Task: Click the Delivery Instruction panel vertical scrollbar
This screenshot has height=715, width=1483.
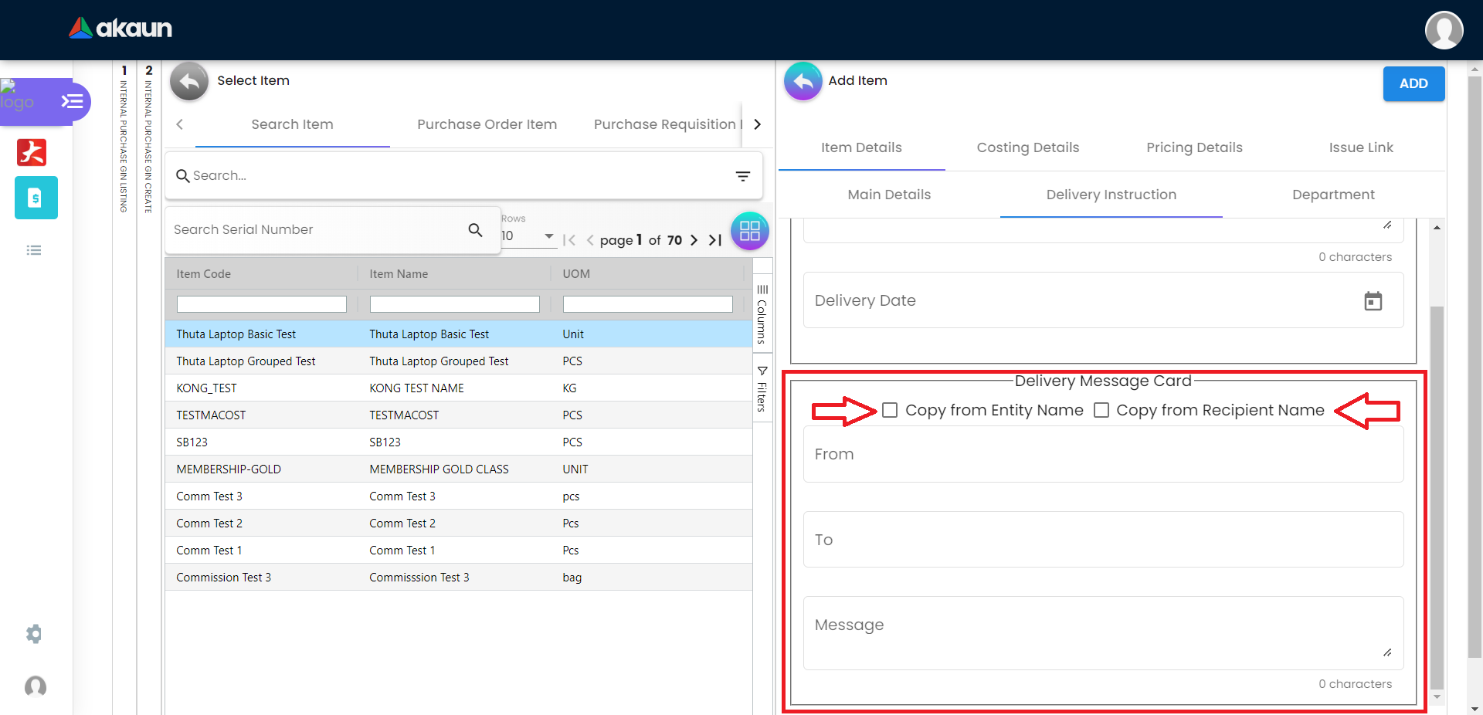Action: pos(1437,494)
